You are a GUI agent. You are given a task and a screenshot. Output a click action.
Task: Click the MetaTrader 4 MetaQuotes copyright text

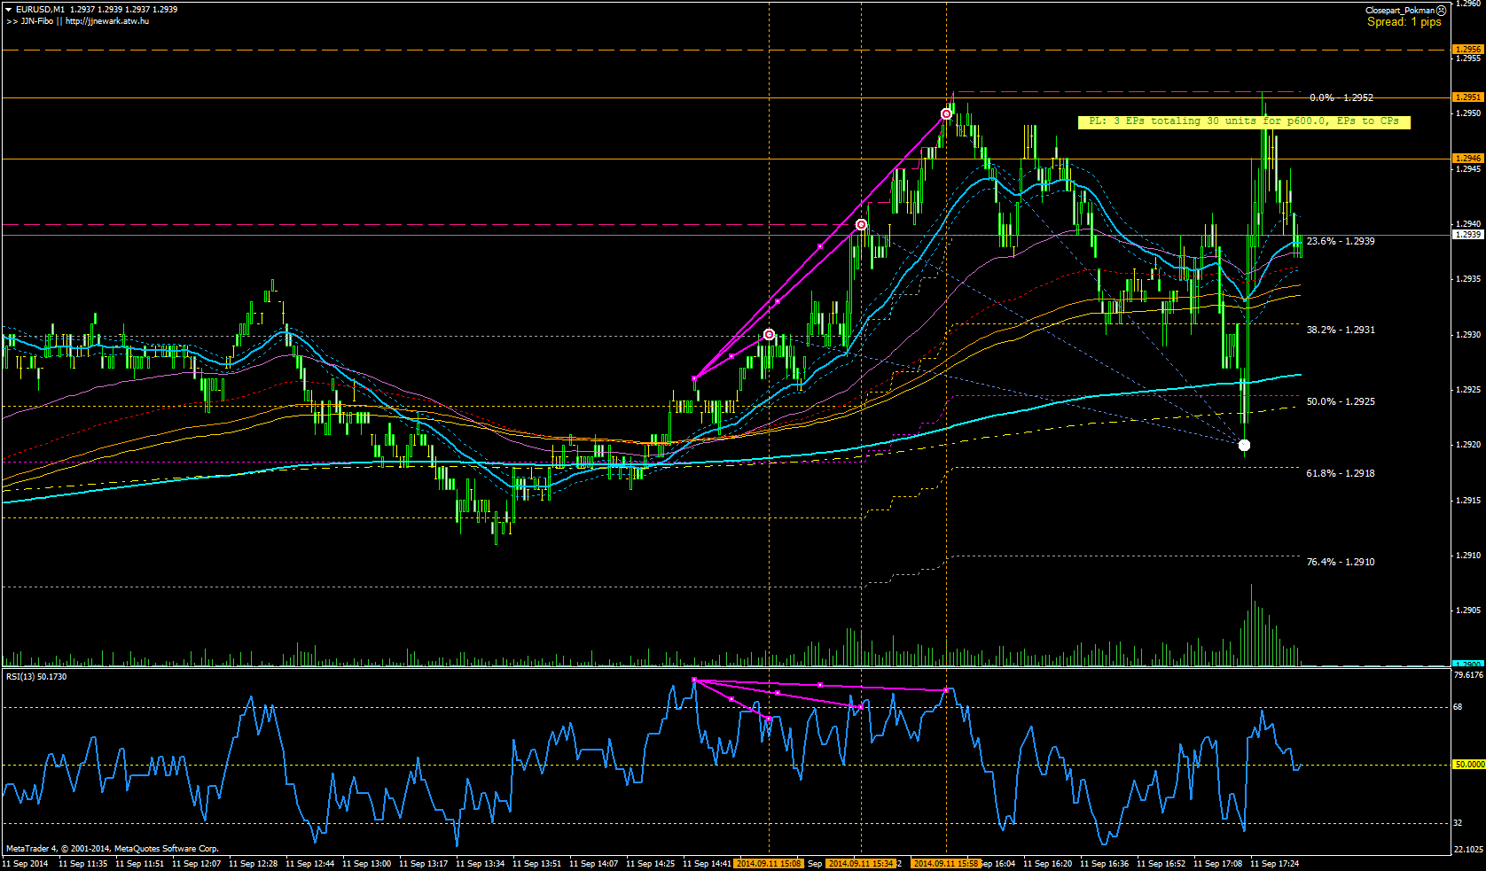[113, 849]
